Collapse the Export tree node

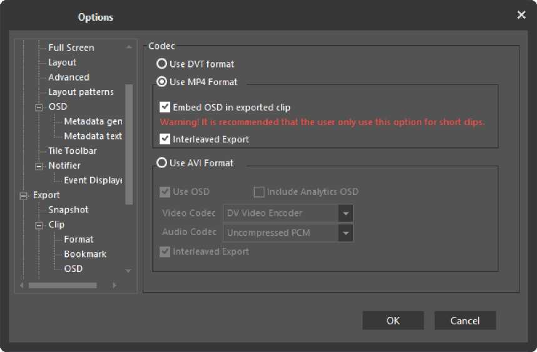[24, 195]
